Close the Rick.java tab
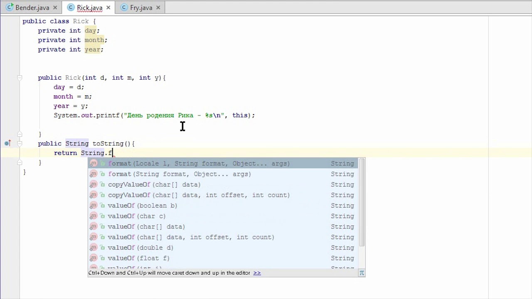Image resolution: width=532 pixels, height=299 pixels. (x=108, y=7)
